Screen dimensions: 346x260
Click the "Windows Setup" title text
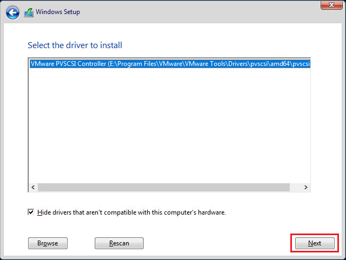(x=58, y=12)
